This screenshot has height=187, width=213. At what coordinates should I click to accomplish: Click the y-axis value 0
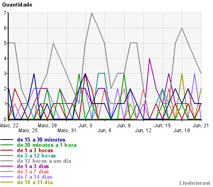click(x=5, y=119)
